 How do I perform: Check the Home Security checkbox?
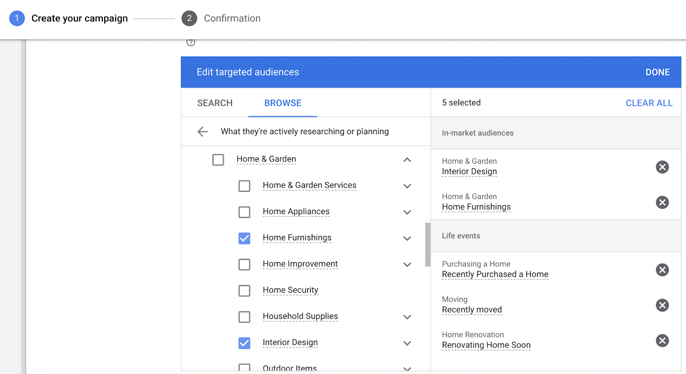(x=244, y=290)
